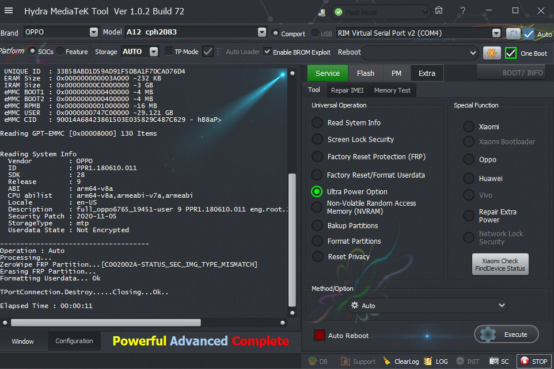Switch to the Window tab
Screen dimensions: 554x369
tap(23, 341)
